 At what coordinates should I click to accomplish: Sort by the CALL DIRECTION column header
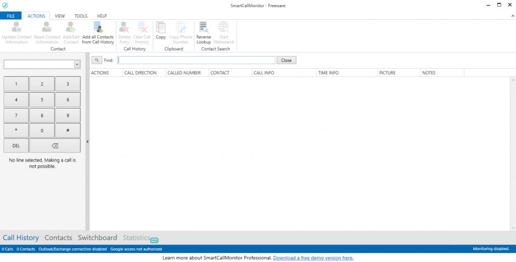pos(144,73)
